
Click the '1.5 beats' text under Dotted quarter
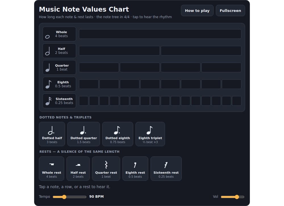[84, 142]
